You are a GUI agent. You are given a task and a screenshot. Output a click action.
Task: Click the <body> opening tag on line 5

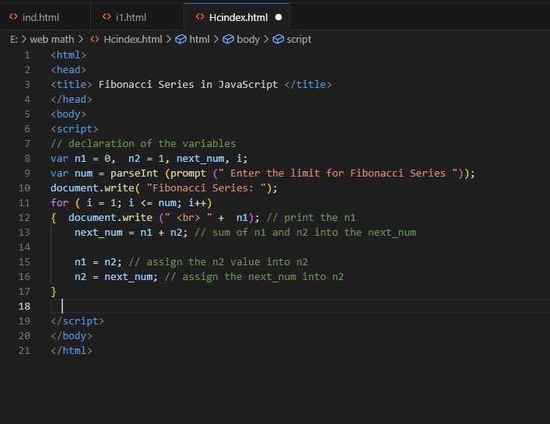[x=68, y=114]
